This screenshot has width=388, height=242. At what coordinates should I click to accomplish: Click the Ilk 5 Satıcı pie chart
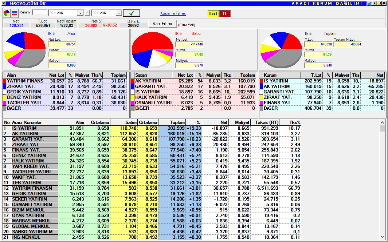(x=153, y=50)
